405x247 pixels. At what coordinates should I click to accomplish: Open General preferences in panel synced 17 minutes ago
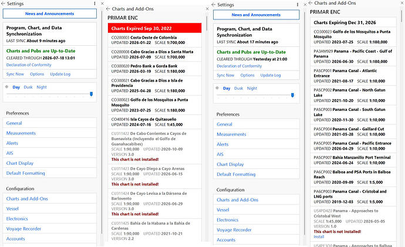click(x=256, y=124)
